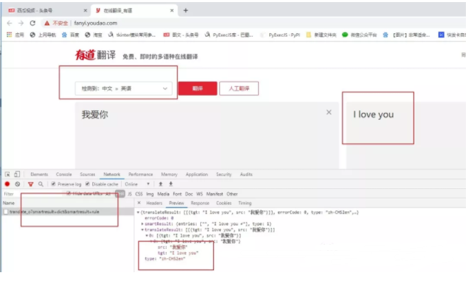Switch to the Sources DevTools tab

pyautogui.click(x=87, y=174)
